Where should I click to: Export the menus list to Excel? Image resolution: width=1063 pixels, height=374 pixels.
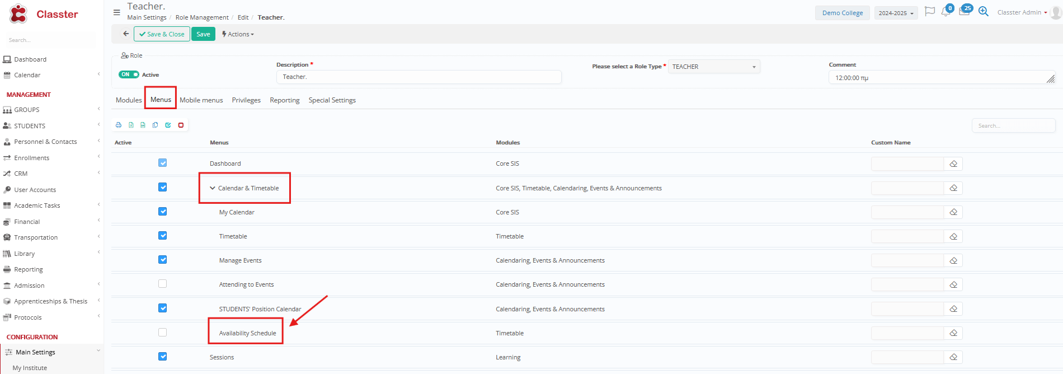(131, 125)
